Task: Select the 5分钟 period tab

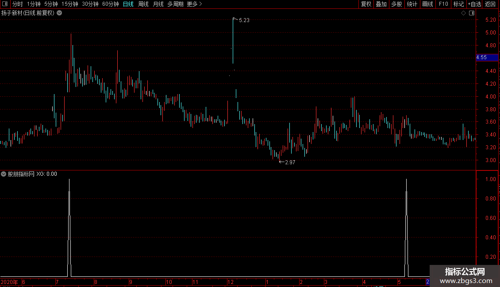Action: (51, 4)
